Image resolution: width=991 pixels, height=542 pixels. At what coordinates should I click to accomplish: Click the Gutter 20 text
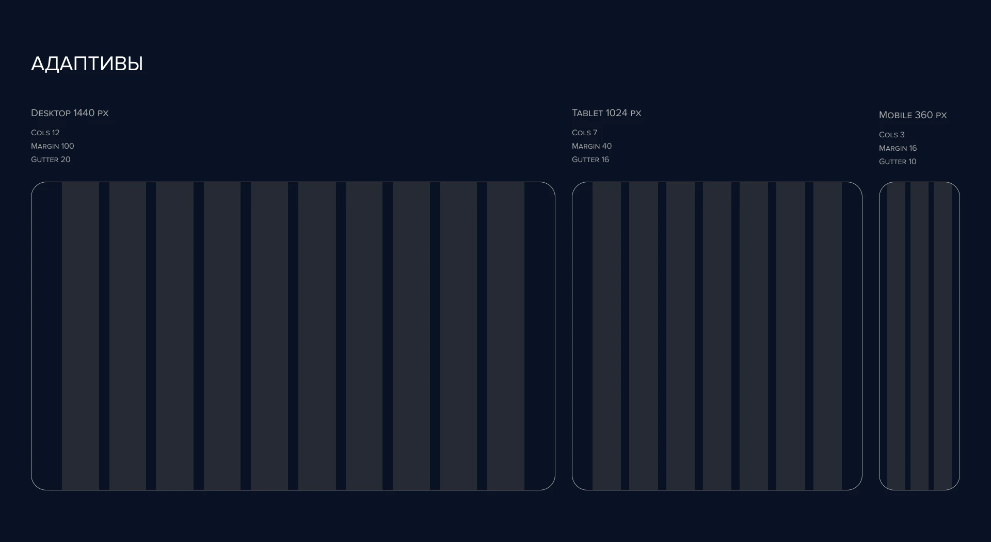[51, 160]
